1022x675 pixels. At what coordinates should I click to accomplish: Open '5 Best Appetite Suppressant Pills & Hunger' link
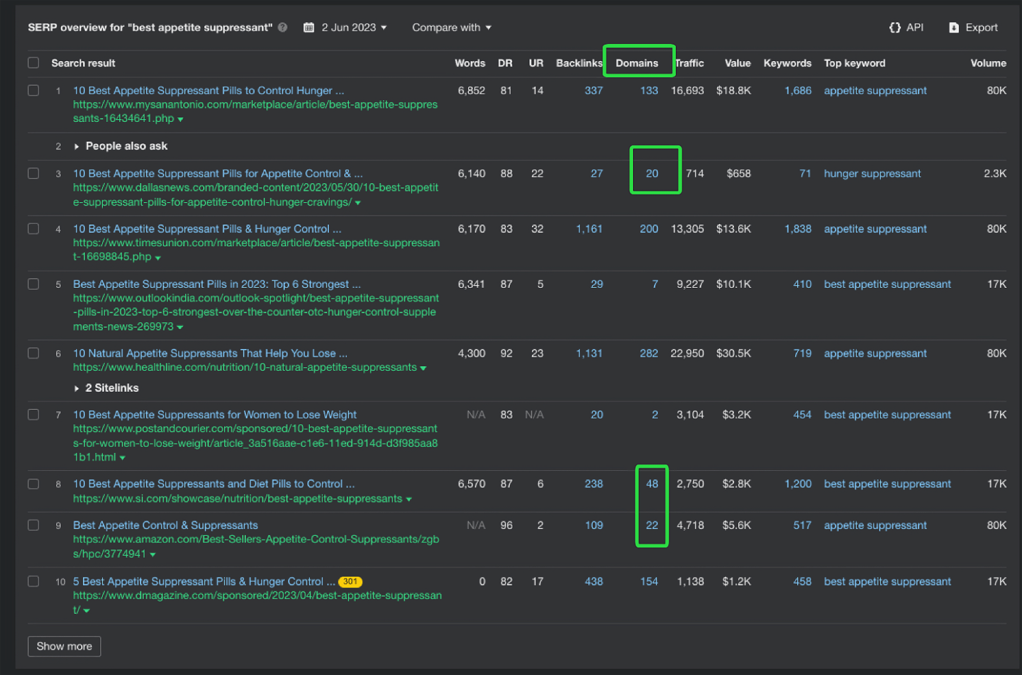(x=204, y=582)
